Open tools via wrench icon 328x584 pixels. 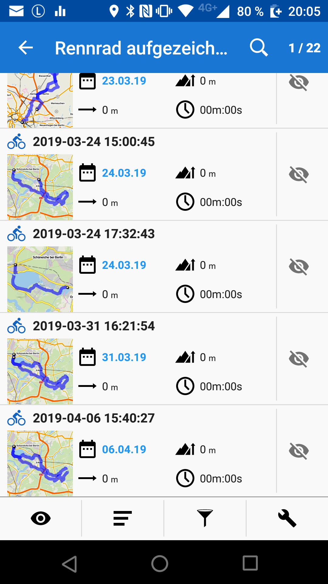287,518
